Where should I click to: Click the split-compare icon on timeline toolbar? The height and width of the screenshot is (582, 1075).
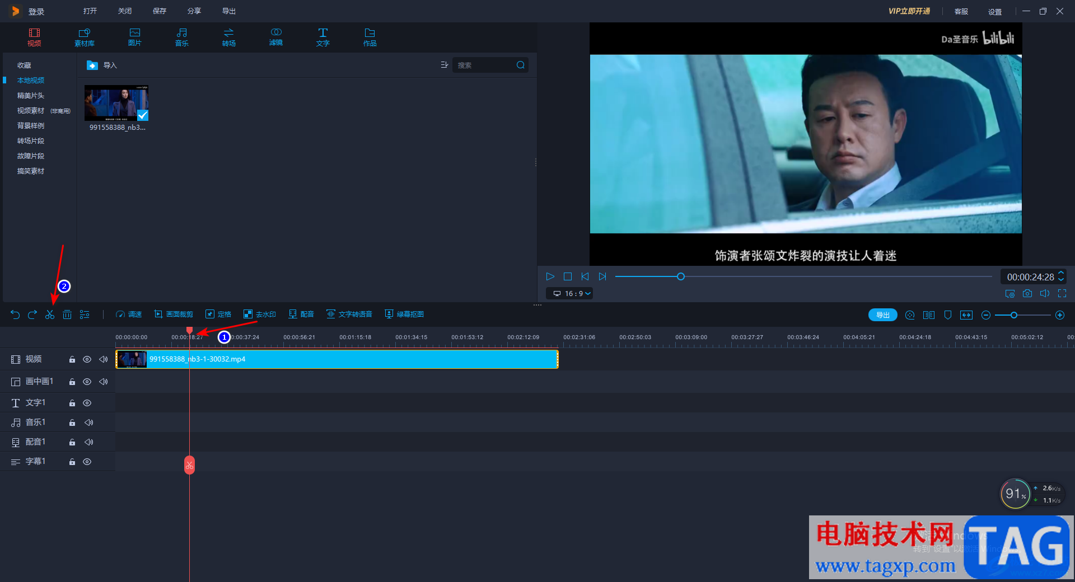click(x=929, y=315)
